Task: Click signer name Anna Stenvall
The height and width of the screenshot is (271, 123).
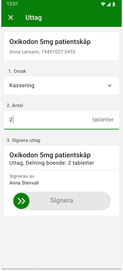Action: 24,183
